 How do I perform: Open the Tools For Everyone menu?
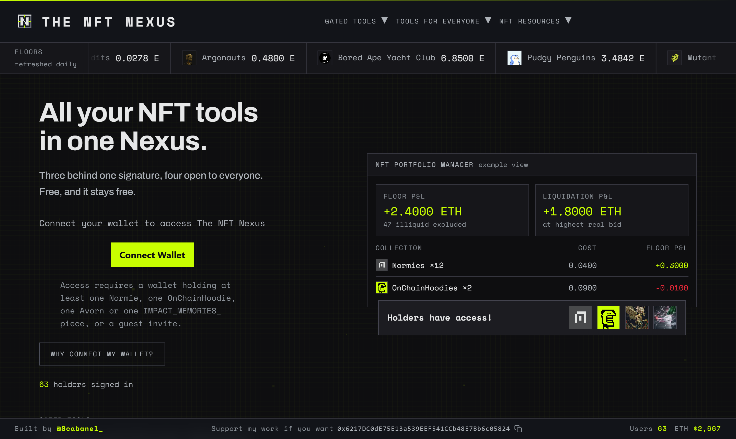[438, 21]
